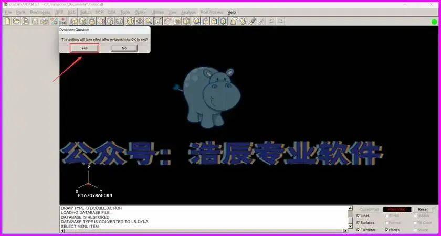Open the Option menu
The image size is (441, 236).
[141, 13]
